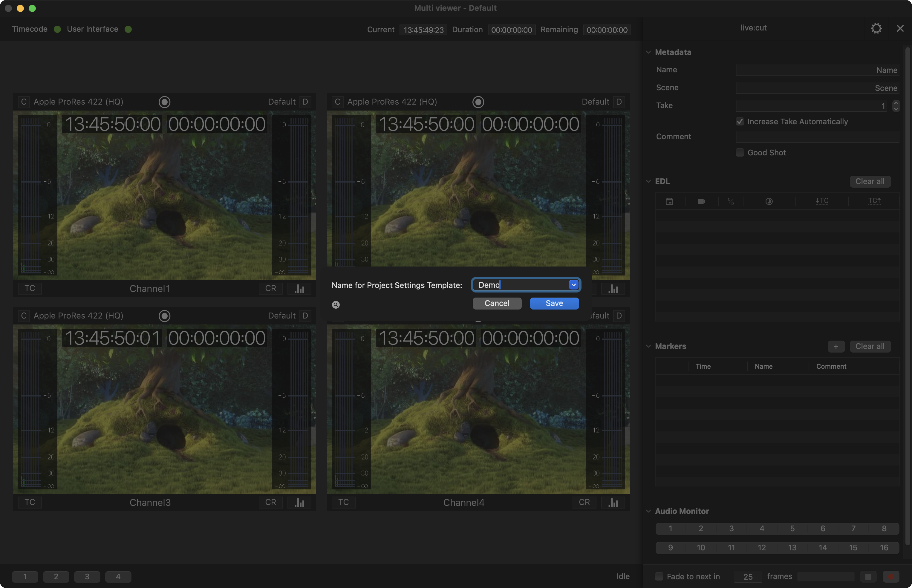Toggle CR button for Channel3
Viewport: 912px width, 588px height.
pyautogui.click(x=271, y=503)
